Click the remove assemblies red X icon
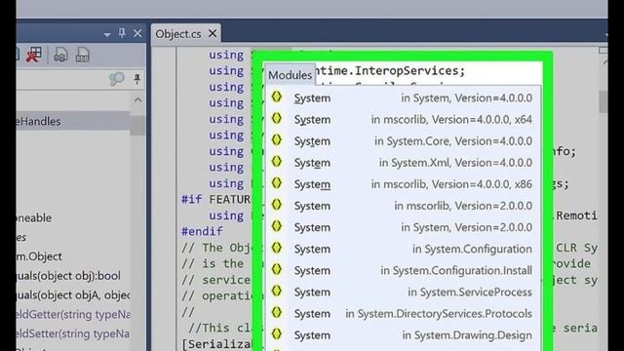 pyautogui.click(x=34, y=55)
